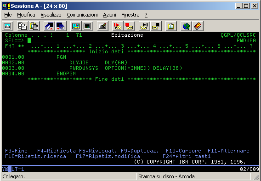The width and height of the screenshot is (261, 181).
Task: Open the Comunicazioni menu
Action: pyautogui.click(x=82, y=15)
